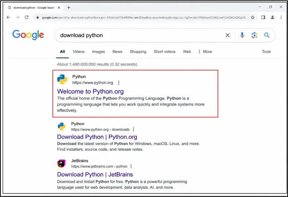Clear the search box with X
This screenshot has width=288, height=197.
227,35
